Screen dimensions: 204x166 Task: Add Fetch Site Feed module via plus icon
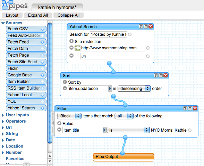point(42,62)
